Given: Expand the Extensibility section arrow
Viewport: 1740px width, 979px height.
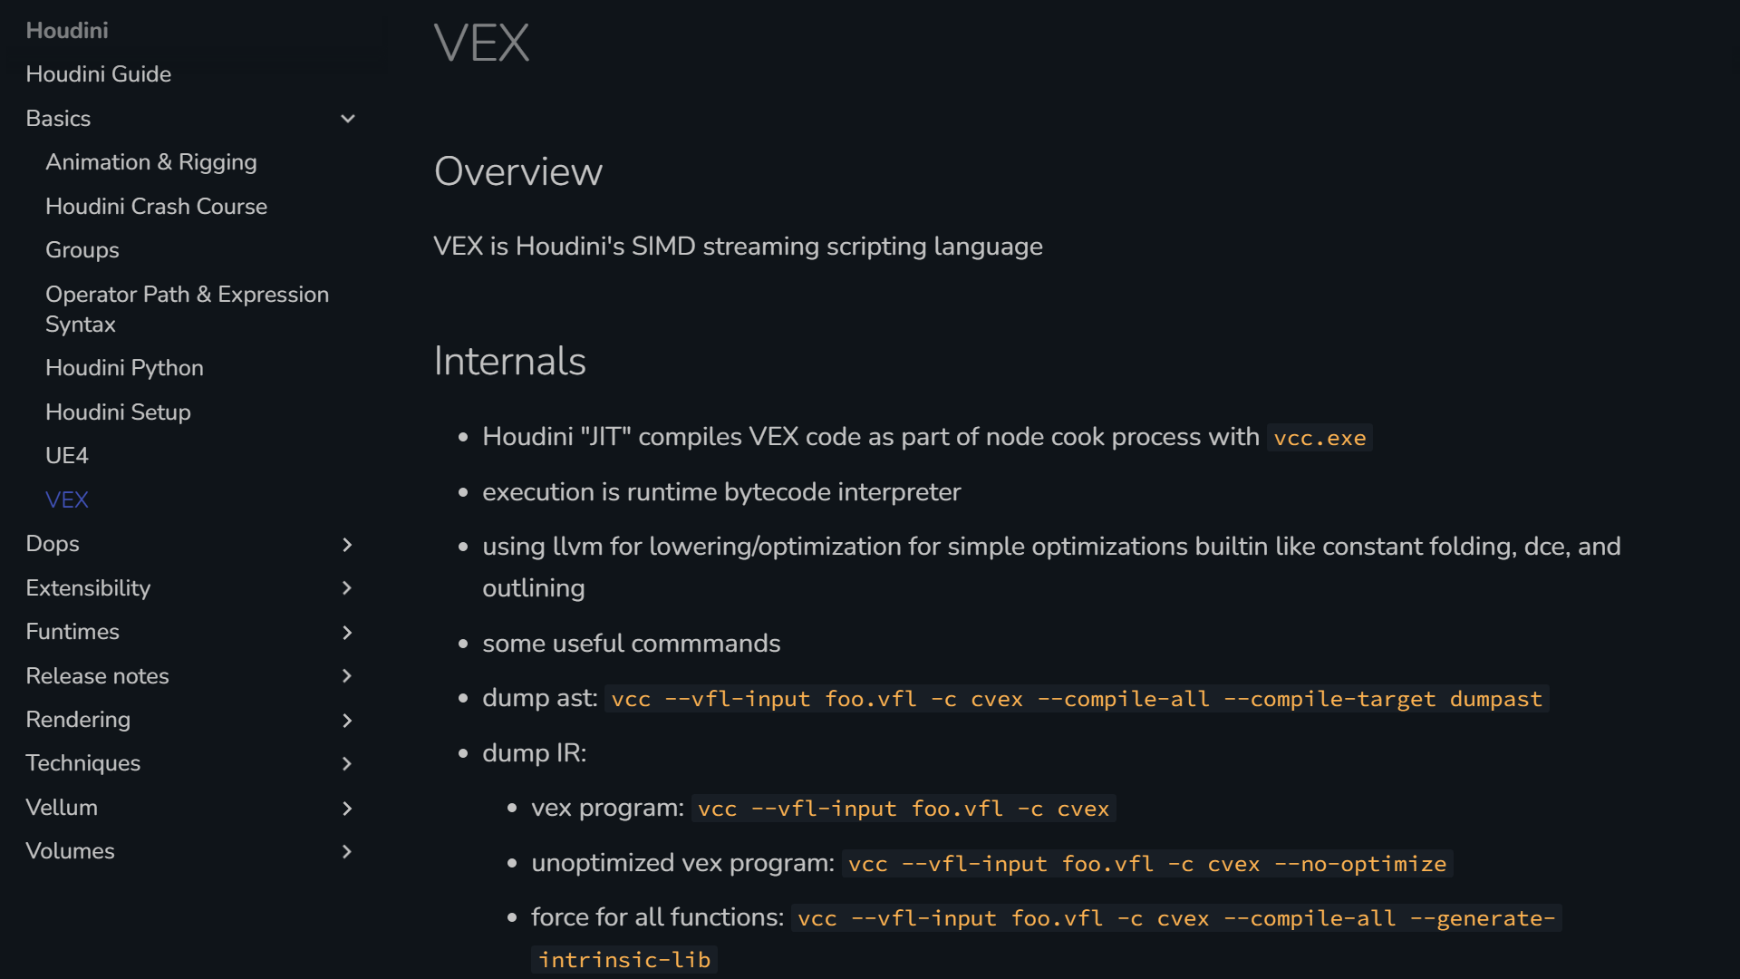Looking at the screenshot, I should click(347, 588).
